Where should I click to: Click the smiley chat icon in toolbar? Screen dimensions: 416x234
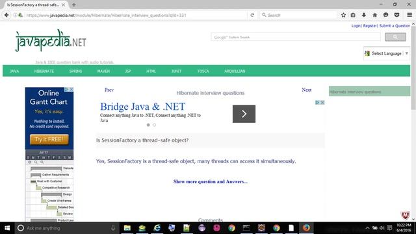tap(385, 15)
